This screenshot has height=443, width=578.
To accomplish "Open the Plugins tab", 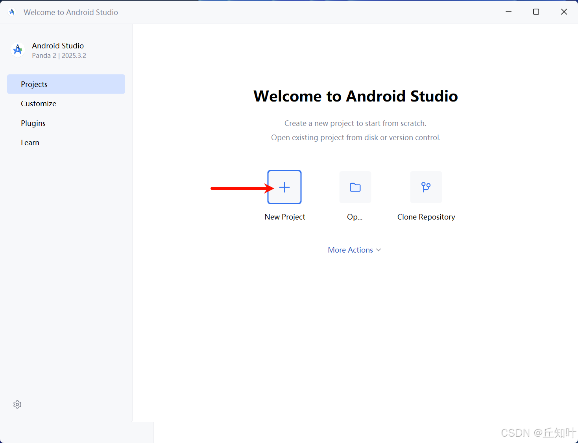I will pyautogui.click(x=66, y=123).
